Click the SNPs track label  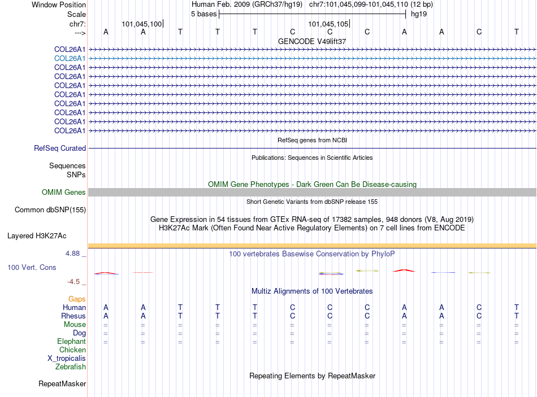[76, 174]
